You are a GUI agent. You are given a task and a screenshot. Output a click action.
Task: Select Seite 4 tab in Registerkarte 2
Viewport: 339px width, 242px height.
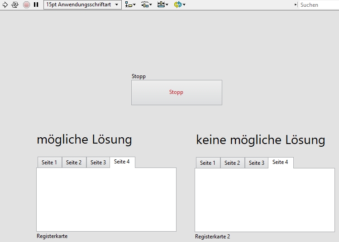281,163
